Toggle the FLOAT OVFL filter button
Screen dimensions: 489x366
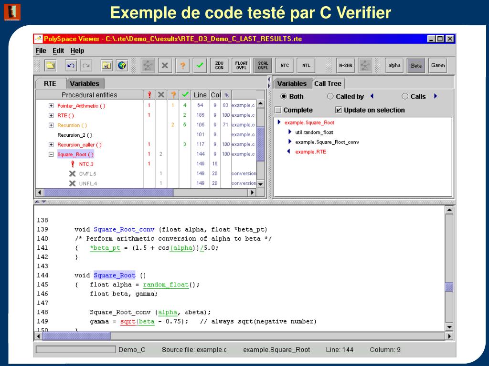[x=241, y=65]
